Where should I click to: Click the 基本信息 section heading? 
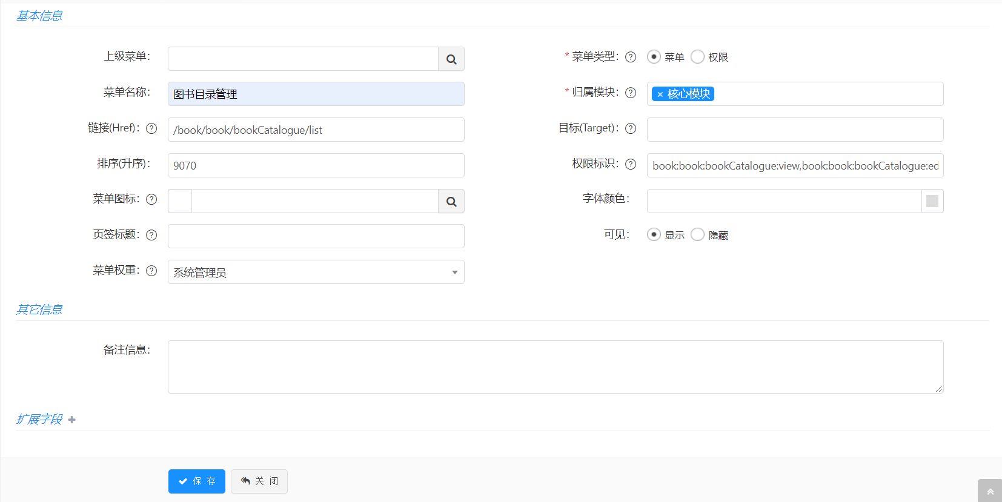pos(39,16)
